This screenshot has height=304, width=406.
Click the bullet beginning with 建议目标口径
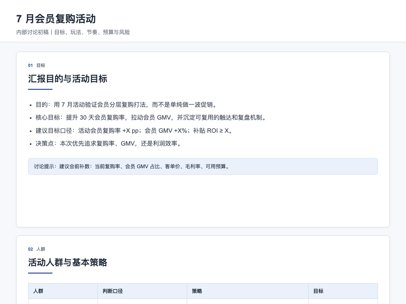(x=135, y=131)
